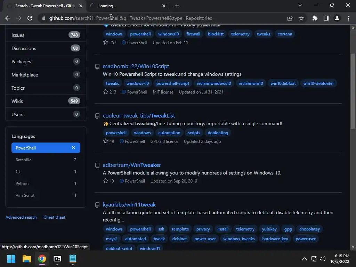Close the Loading... tab
Viewport: 356px width, 267px height.
(164, 6)
